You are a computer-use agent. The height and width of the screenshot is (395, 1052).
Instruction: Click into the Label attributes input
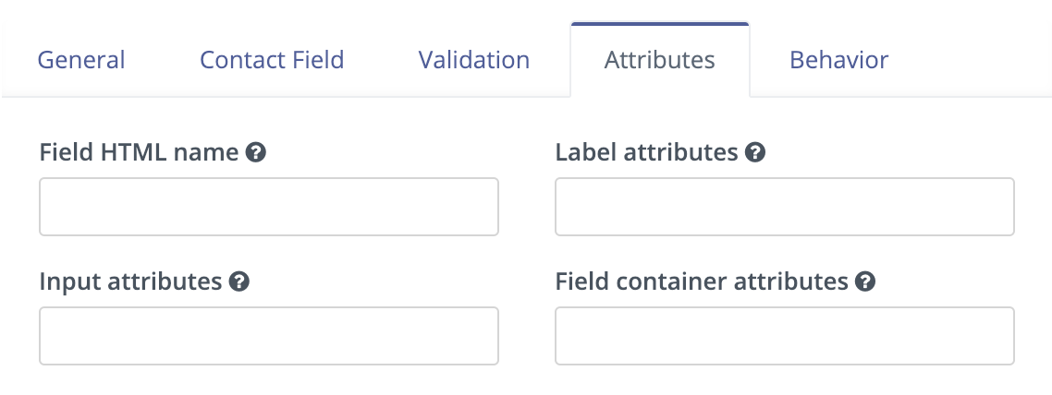tap(784, 206)
